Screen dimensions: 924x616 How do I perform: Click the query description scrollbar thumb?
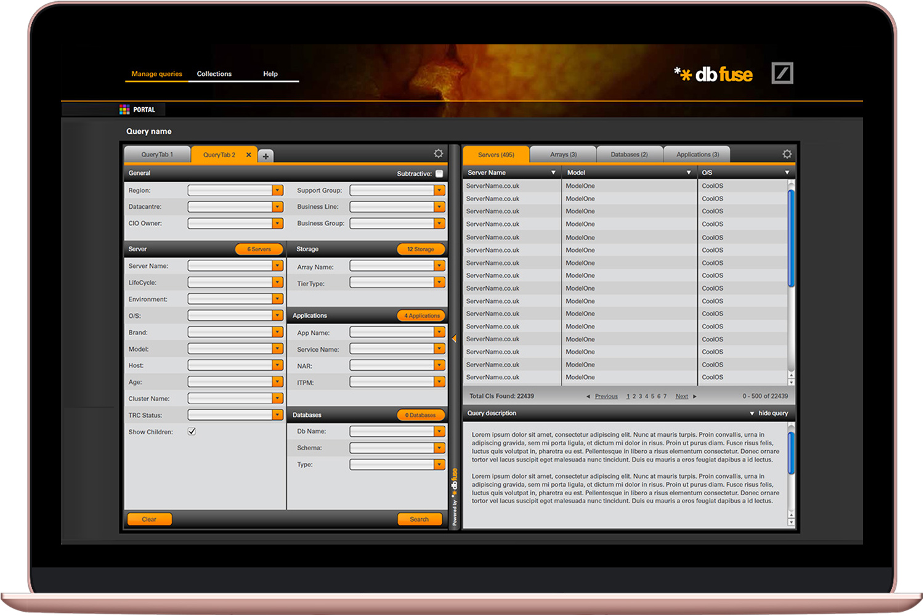click(x=792, y=453)
